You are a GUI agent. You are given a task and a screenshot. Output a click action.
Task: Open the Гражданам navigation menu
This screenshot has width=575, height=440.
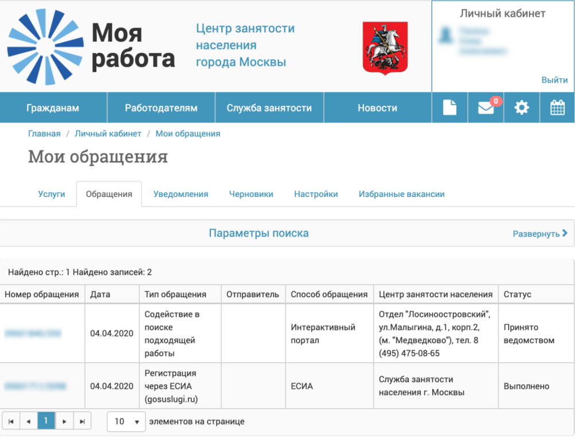(x=53, y=108)
